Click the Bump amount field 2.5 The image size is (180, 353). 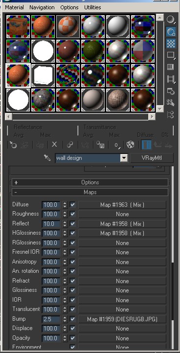click(x=51, y=319)
